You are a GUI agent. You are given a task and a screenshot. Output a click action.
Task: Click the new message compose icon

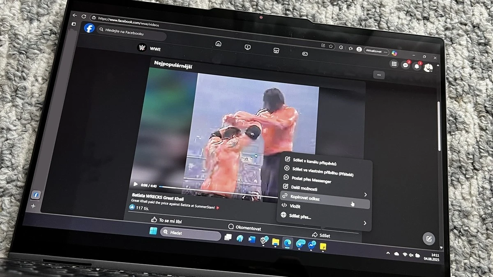tap(428, 239)
